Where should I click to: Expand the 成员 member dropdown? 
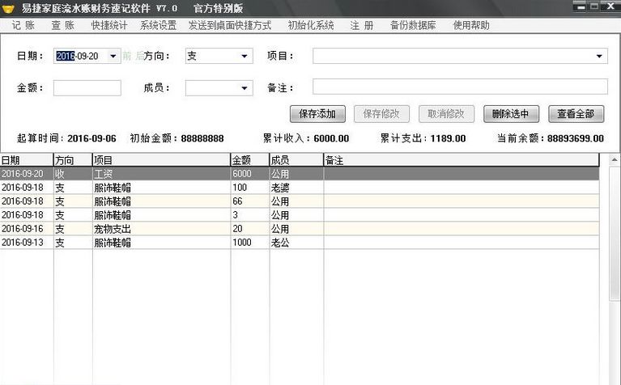tap(245, 88)
